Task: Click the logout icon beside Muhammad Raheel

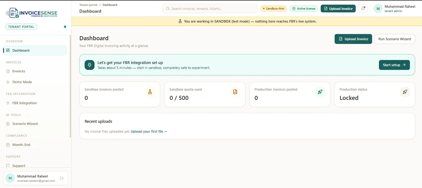Action: coord(62,178)
